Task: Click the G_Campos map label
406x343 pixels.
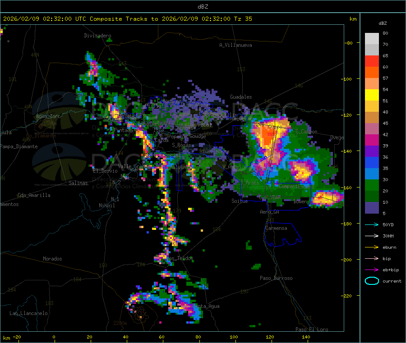Action: [x=306, y=132]
